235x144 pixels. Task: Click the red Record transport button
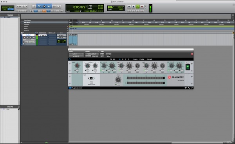[142, 7]
